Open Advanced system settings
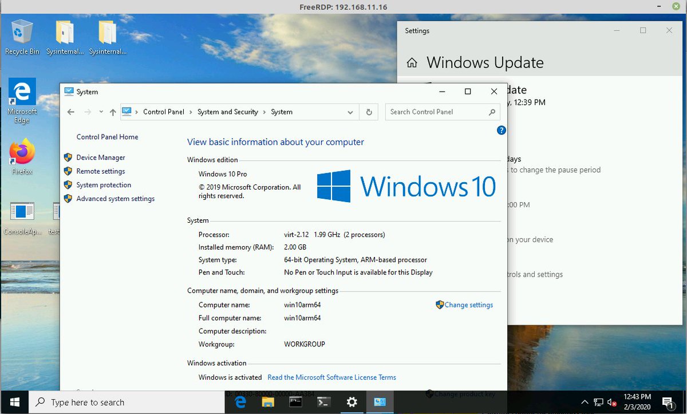 click(x=116, y=199)
